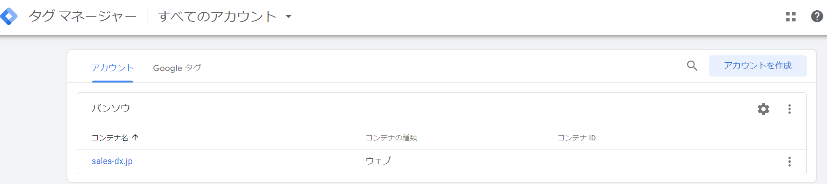Open the sales-dx.jp container link
Viewport: 827px width, 184px height.
tap(112, 161)
